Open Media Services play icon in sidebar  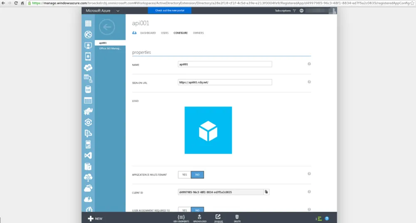click(88, 123)
